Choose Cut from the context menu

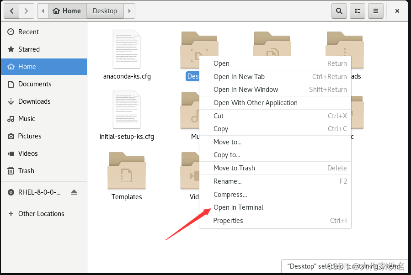coord(275,116)
